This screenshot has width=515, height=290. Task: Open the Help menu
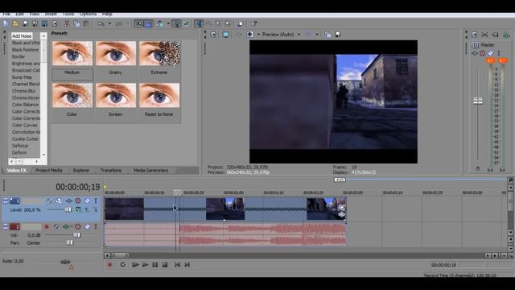tap(107, 14)
